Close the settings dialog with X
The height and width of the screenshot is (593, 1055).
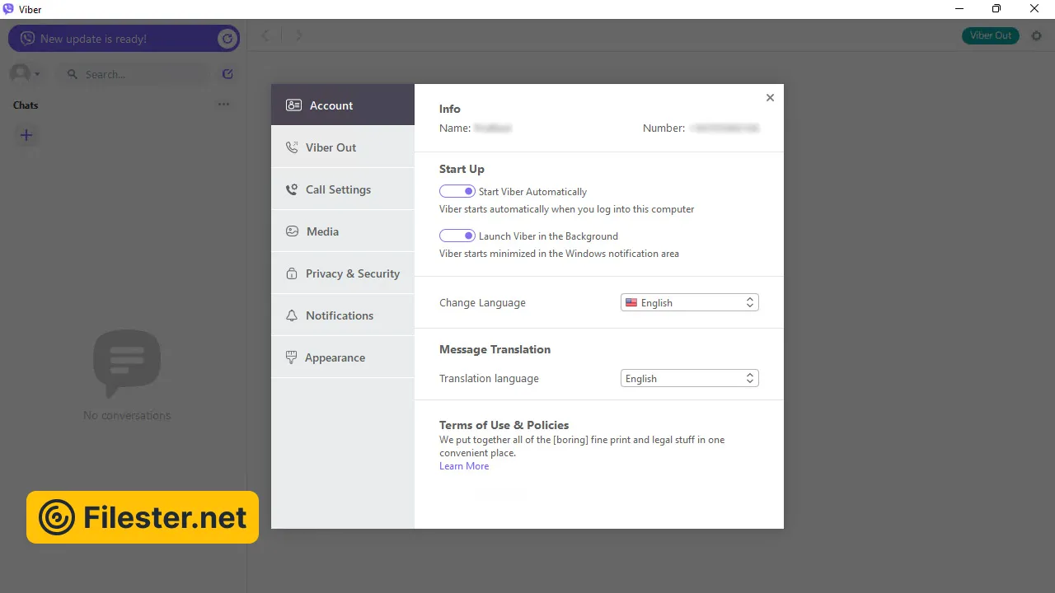point(770,98)
